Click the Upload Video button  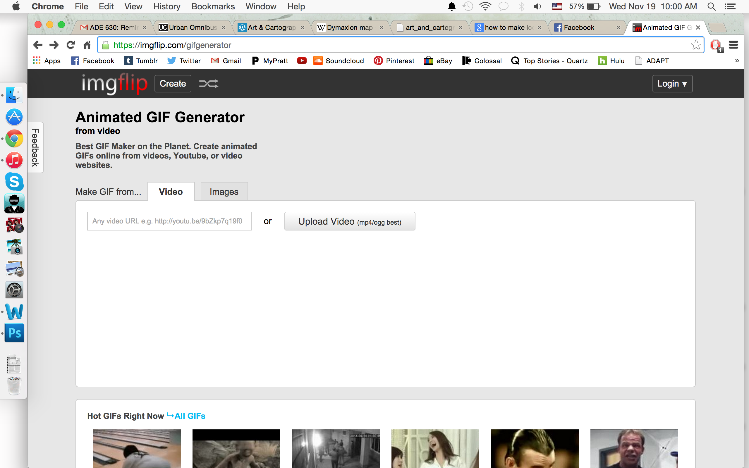click(349, 221)
